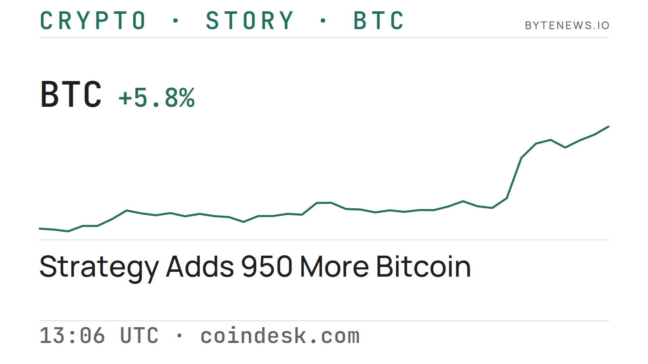Image resolution: width=648 pixels, height=364 pixels.
Task: Open the BTC breadcrumb section
Action: 379,21
